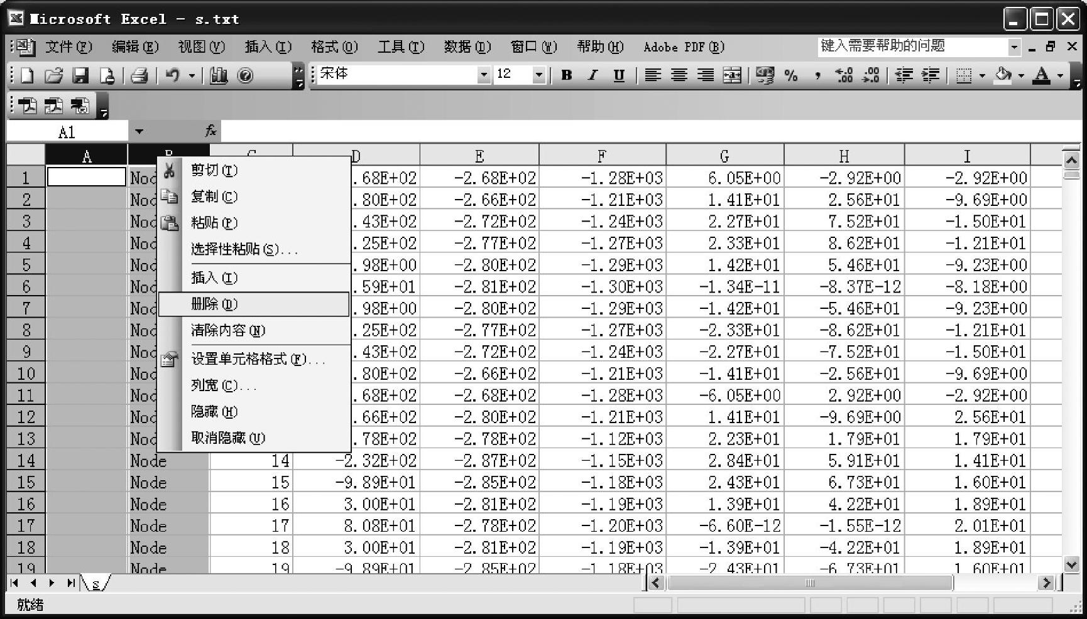Apply Comma style

click(817, 75)
